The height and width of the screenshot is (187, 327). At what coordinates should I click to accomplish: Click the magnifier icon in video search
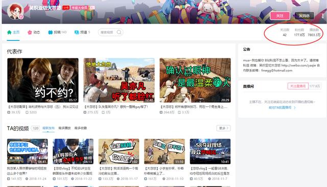119,32
